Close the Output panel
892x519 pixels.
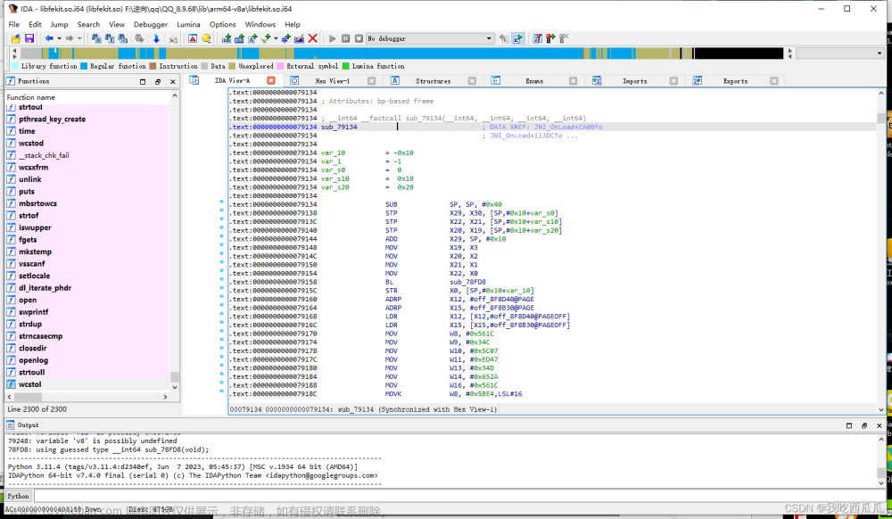(879, 425)
